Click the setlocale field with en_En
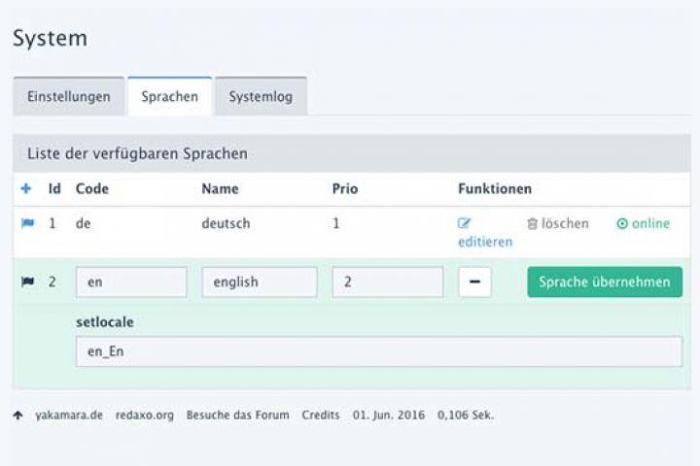 378,351
